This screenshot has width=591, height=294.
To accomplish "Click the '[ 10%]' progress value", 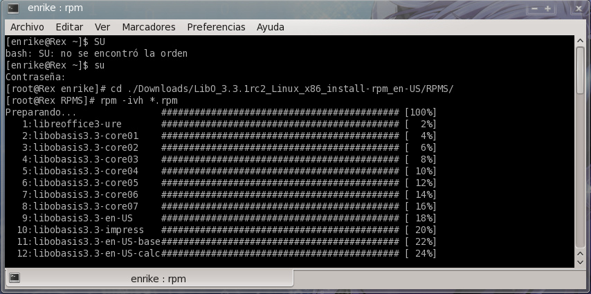I will [421, 171].
